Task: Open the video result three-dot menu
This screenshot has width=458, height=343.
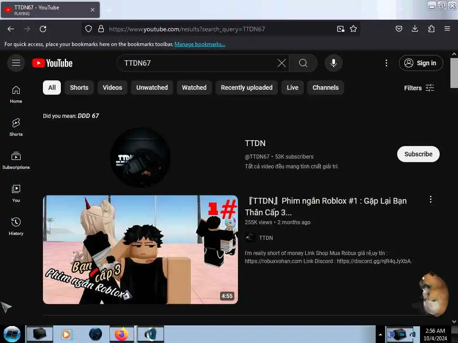Action: point(431,200)
